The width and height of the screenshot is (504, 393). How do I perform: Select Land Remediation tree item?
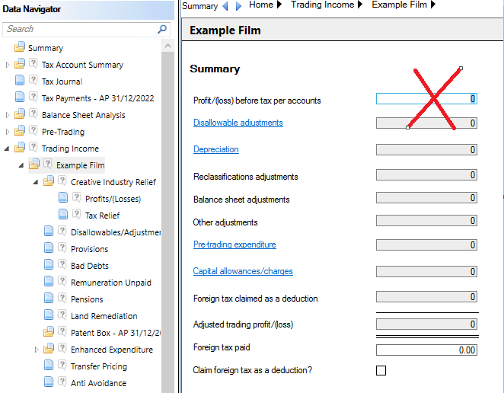pyautogui.click(x=104, y=317)
